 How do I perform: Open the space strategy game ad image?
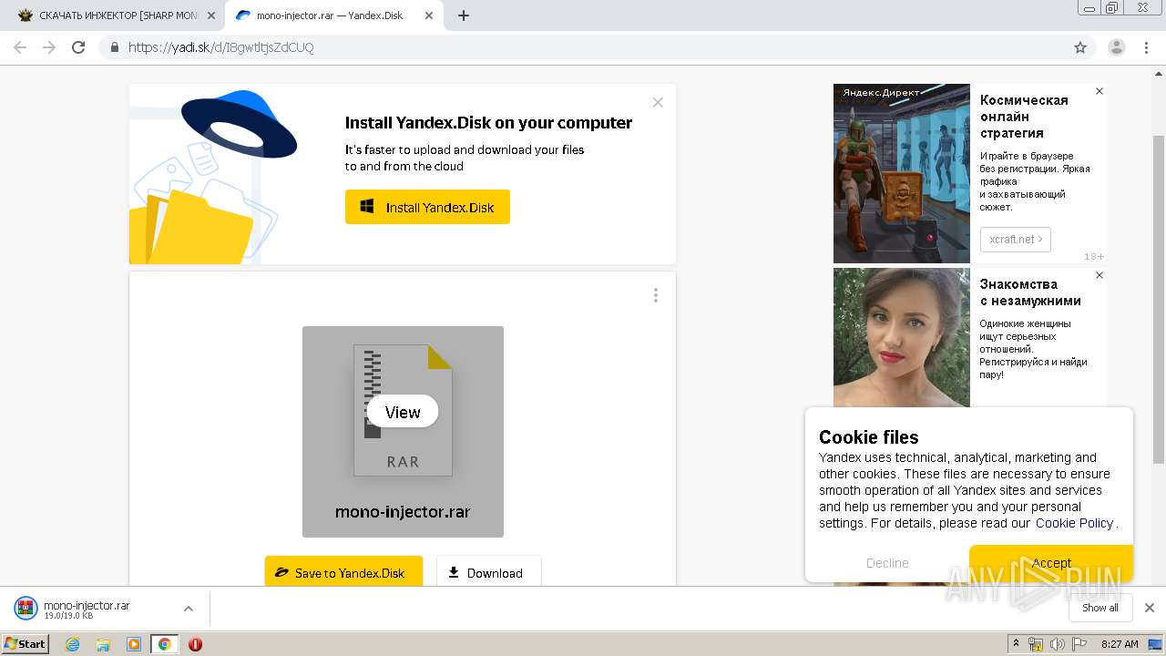click(x=902, y=174)
